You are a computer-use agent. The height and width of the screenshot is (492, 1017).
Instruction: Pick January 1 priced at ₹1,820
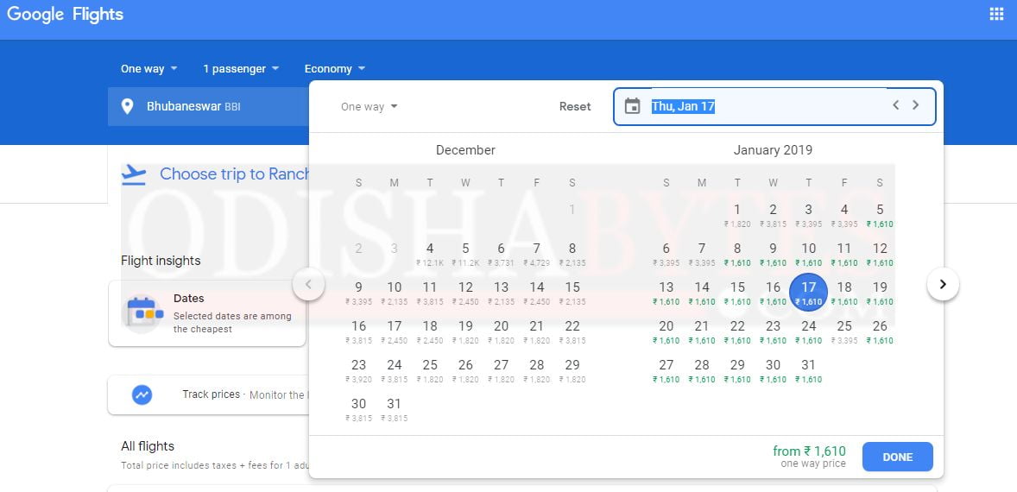click(737, 214)
